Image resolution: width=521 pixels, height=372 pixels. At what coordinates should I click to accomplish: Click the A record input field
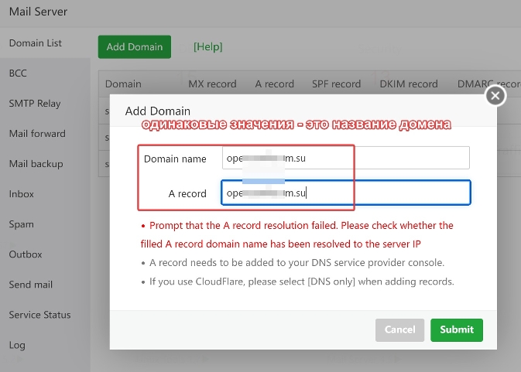(x=345, y=193)
